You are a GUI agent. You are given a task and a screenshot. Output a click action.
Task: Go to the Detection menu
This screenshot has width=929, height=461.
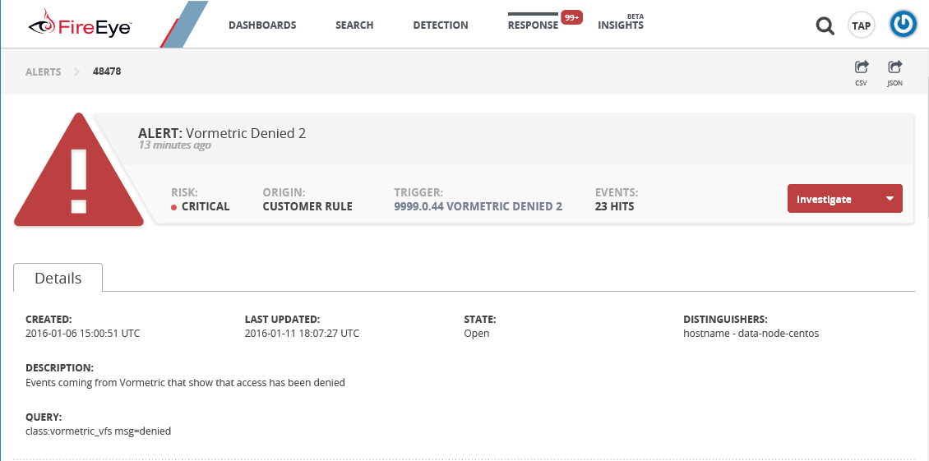click(440, 25)
